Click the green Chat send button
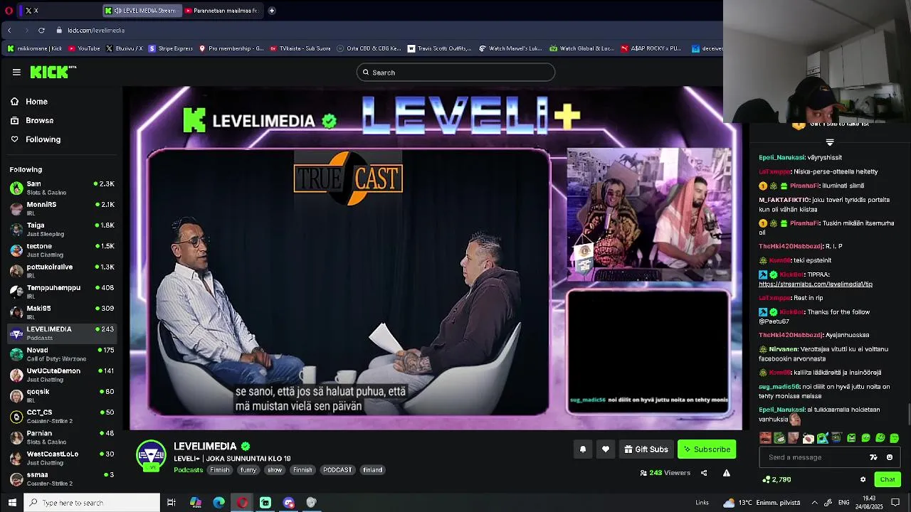911x512 pixels. click(x=888, y=479)
